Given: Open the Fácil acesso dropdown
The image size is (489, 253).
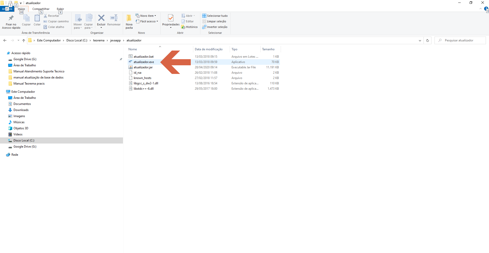Looking at the screenshot, I should pyautogui.click(x=147, y=21).
